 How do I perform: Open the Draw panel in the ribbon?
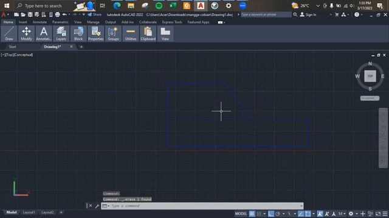click(9, 34)
